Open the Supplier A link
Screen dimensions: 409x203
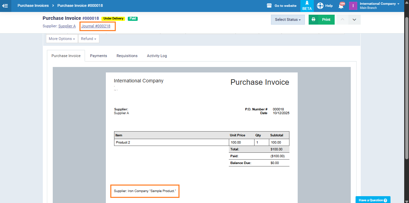tap(67, 26)
